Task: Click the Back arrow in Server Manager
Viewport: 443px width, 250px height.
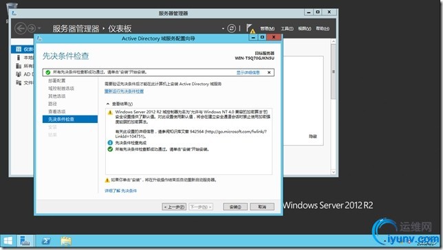Action: pos(21,28)
